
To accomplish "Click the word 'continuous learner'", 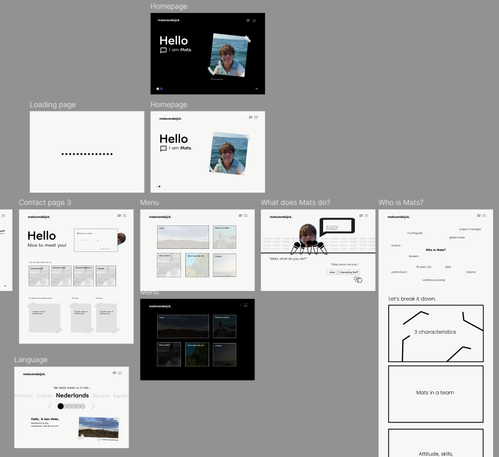I will (x=434, y=280).
